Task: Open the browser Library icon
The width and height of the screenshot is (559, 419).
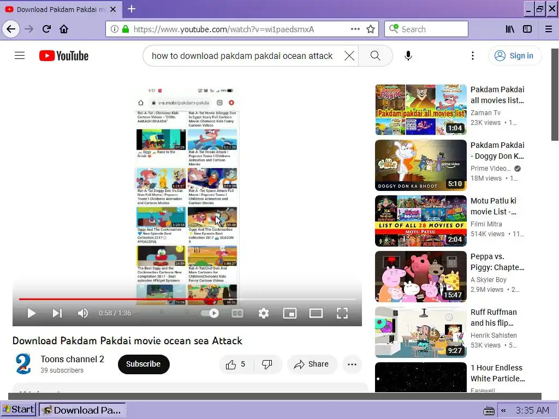Action: [x=510, y=29]
